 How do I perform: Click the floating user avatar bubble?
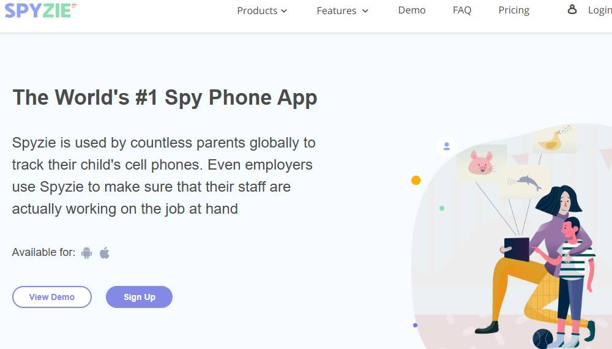447,146
